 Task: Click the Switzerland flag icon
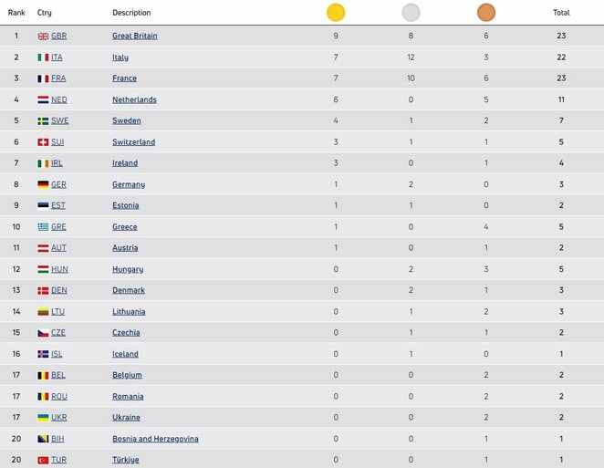(x=43, y=142)
